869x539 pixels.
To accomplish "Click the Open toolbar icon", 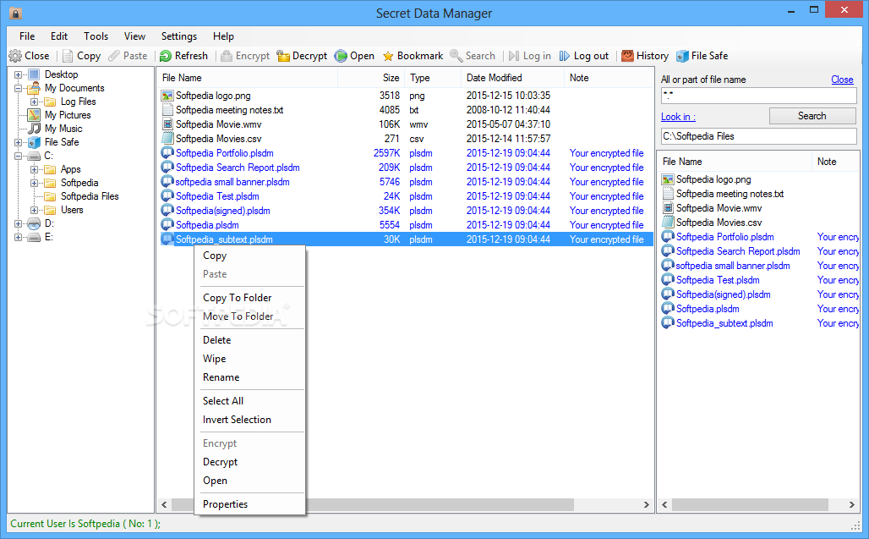I will [341, 56].
